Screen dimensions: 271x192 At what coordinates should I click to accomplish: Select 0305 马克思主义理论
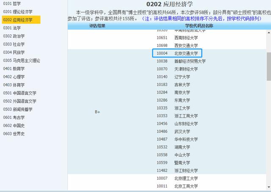pyautogui.click(x=22, y=60)
